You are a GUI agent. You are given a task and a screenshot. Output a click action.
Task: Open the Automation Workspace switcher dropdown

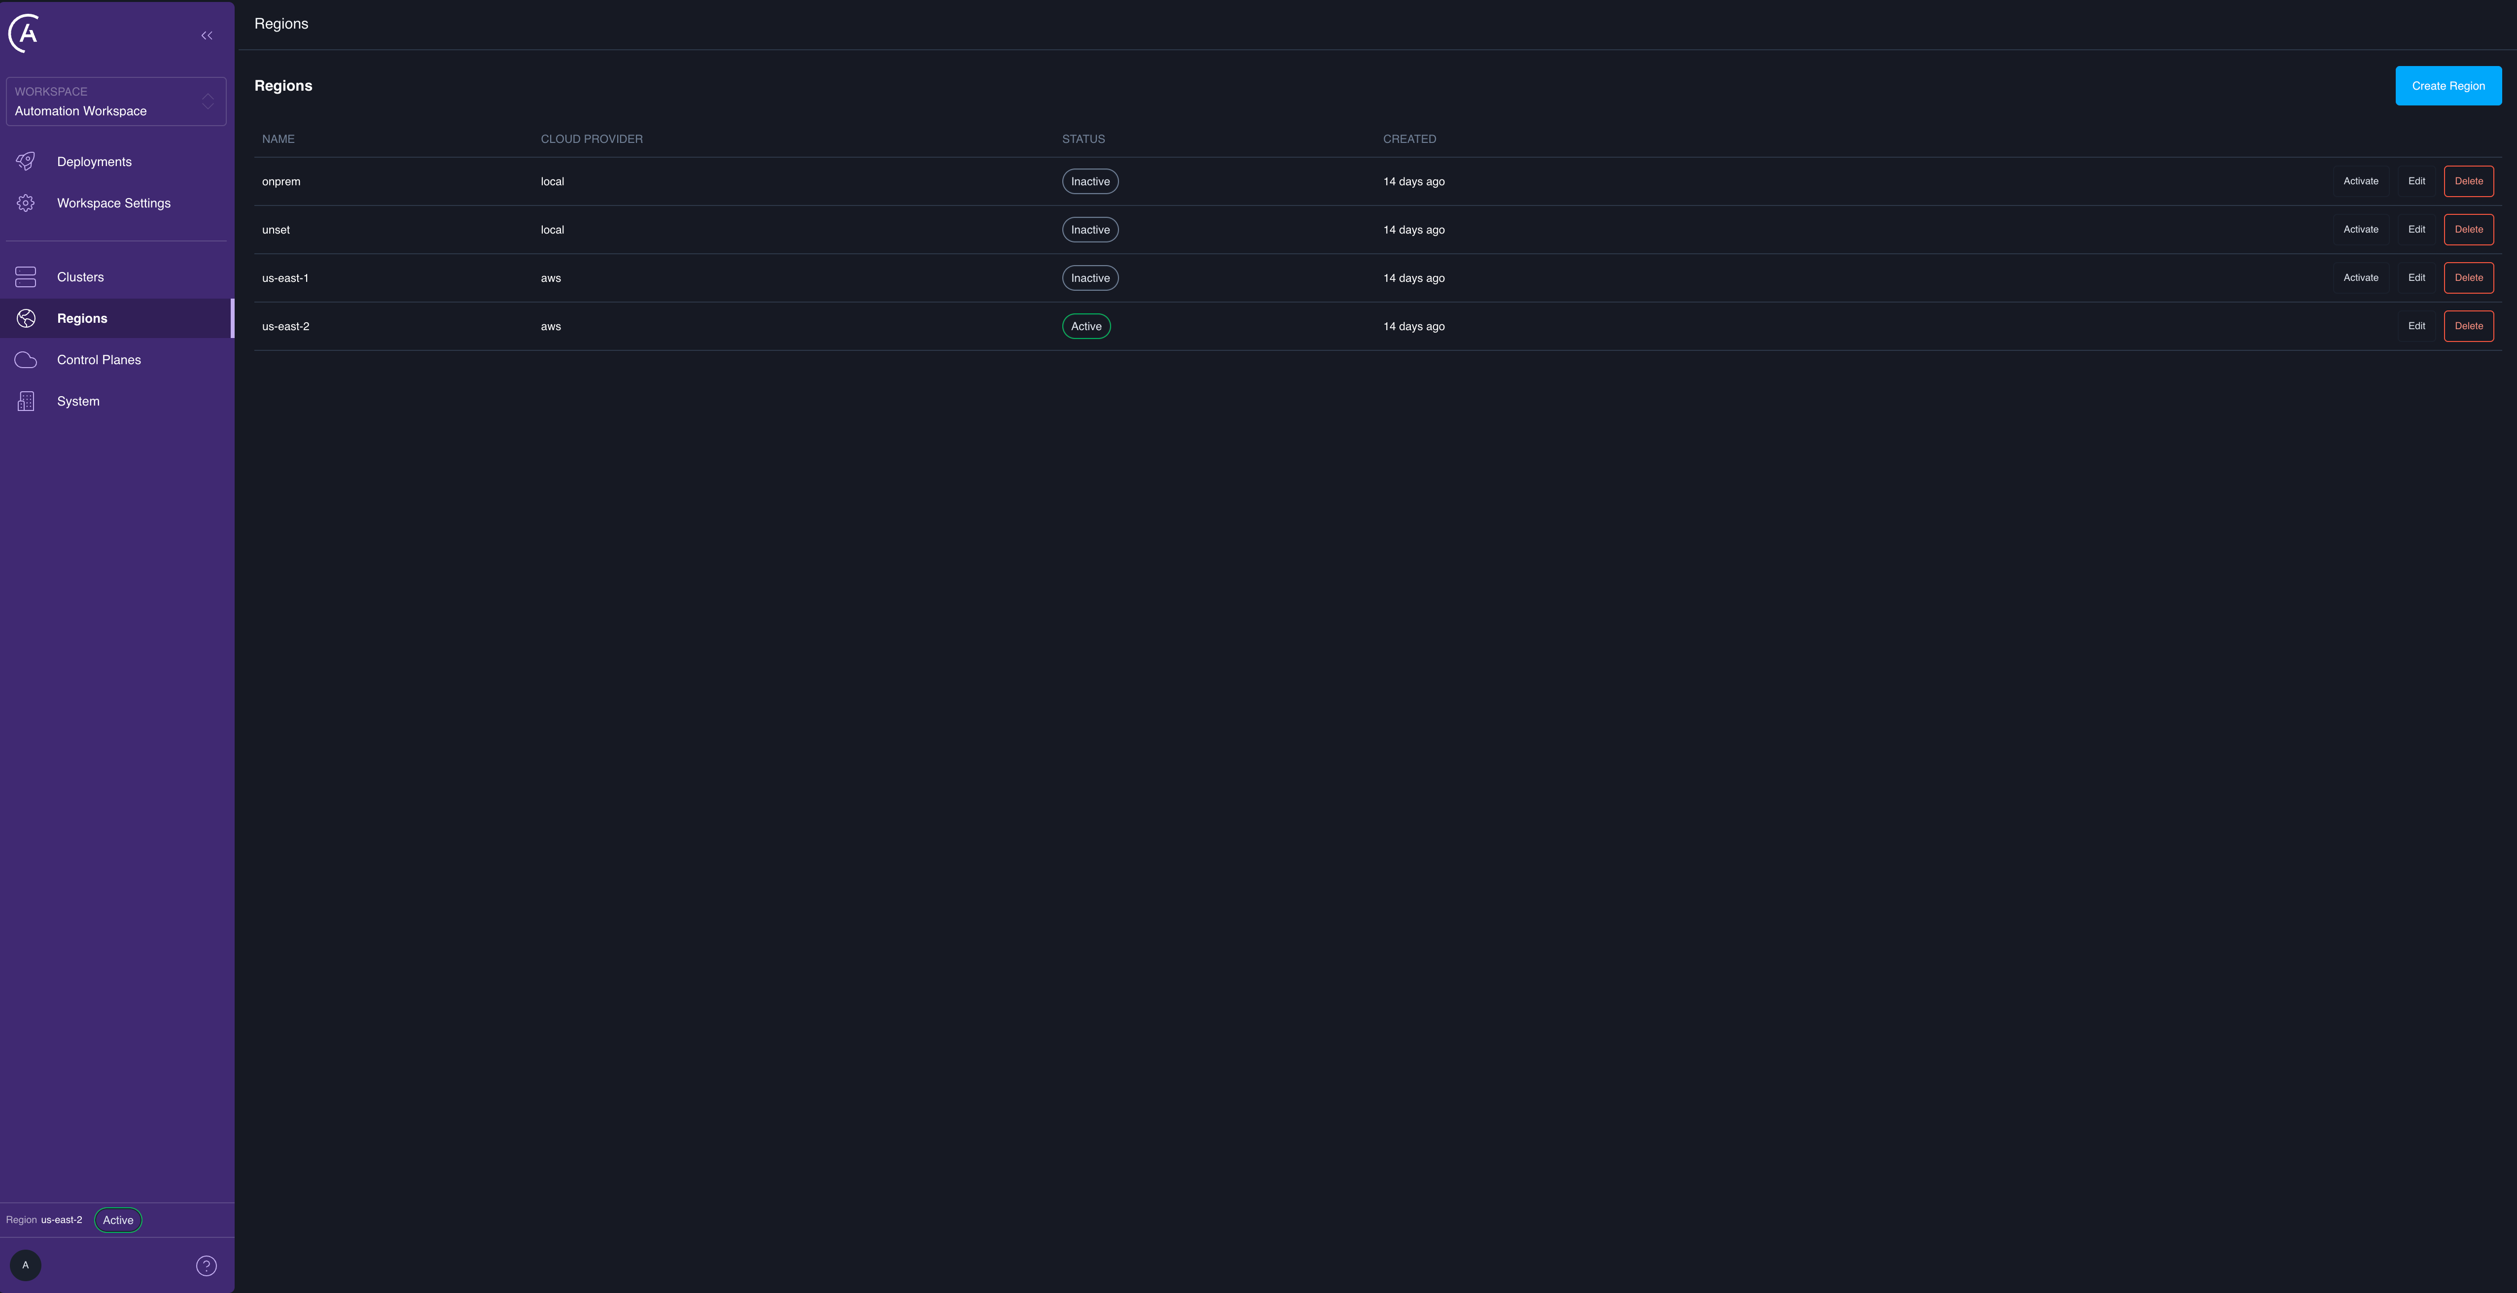[116, 102]
